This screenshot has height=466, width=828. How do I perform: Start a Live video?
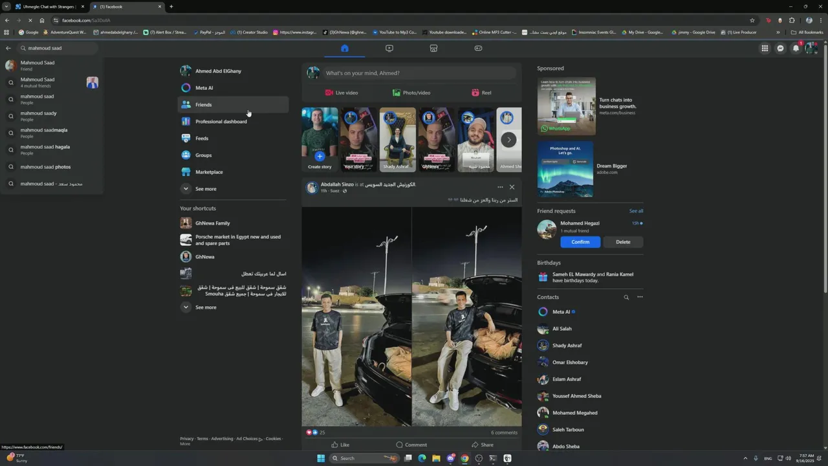(342, 93)
